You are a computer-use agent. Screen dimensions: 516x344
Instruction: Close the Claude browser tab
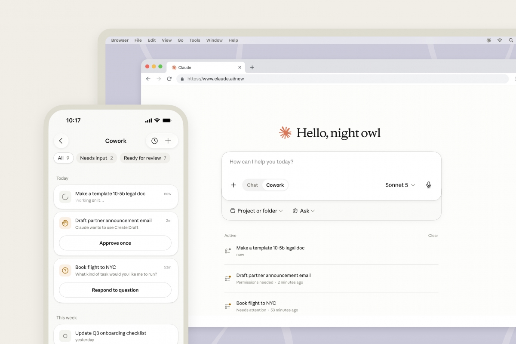[240, 68]
